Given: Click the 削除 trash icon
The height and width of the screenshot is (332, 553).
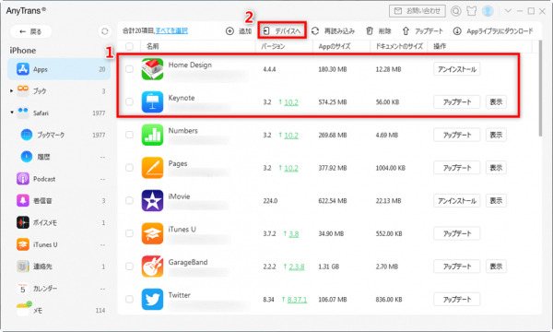Looking at the screenshot, I should (x=370, y=31).
